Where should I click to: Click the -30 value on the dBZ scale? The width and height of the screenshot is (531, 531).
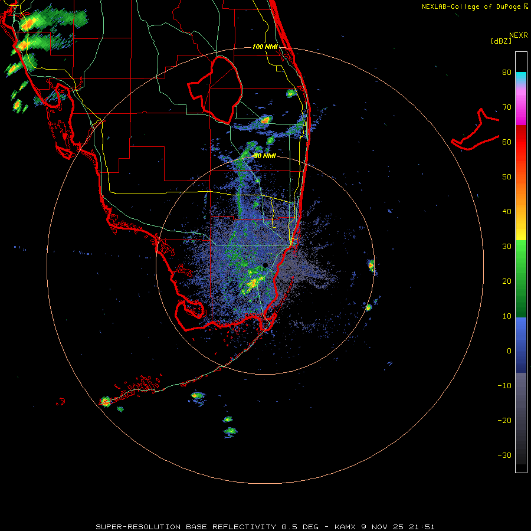(x=504, y=455)
